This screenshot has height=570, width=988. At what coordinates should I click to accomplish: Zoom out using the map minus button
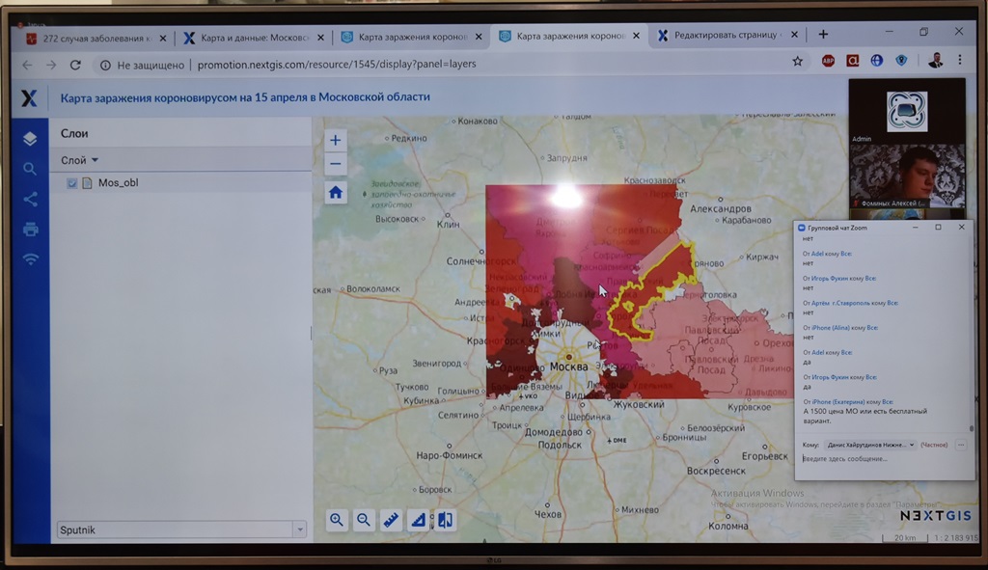[x=335, y=164]
